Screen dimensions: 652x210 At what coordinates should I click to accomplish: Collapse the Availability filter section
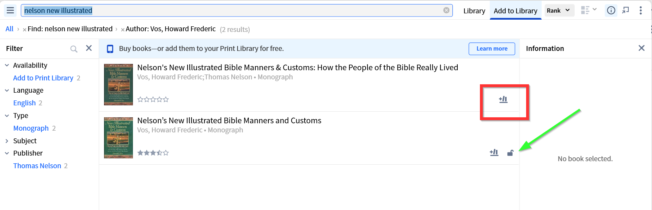click(x=7, y=65)
